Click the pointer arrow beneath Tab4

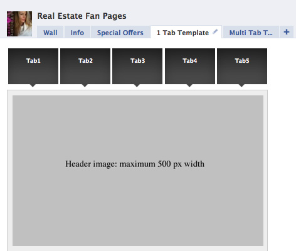[x=189, y=85]
